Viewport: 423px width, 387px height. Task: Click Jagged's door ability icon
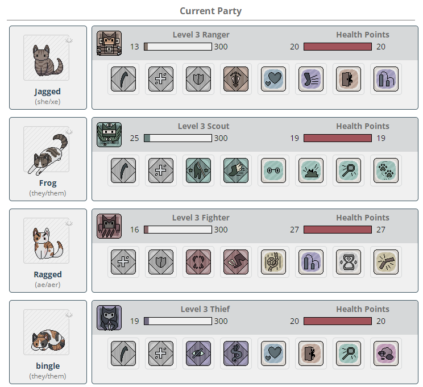click(349, 79)
